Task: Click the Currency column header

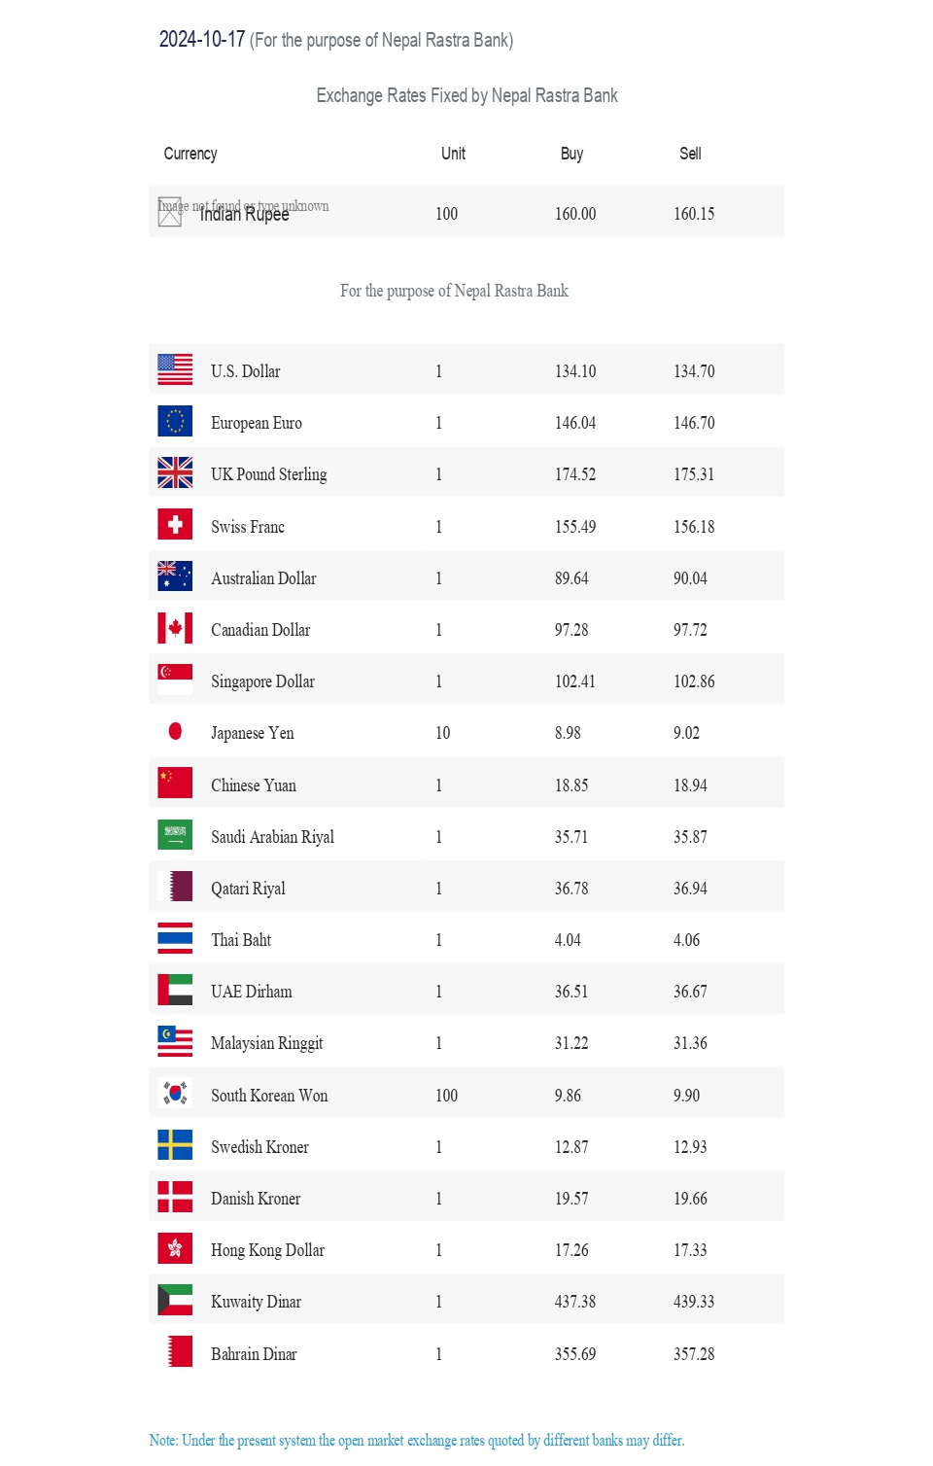Action: (x=190, y=154)
